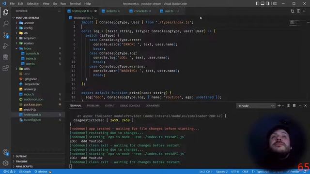Open the user.ts editor tab

pyautogui.click(x=169, y=11)
